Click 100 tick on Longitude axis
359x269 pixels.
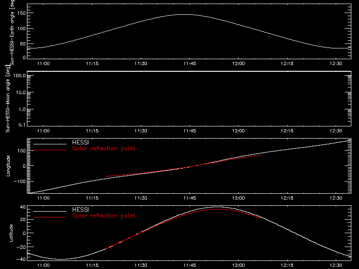(x=22, y=151)
